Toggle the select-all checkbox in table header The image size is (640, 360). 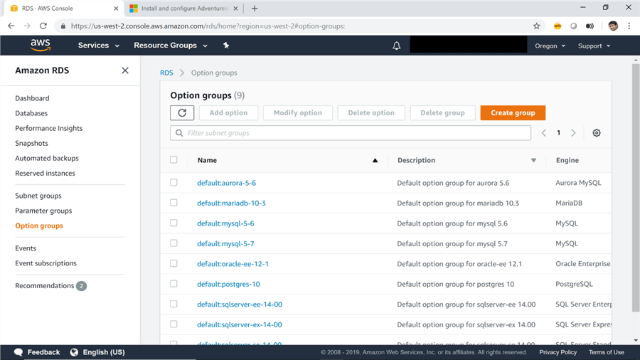coord(174,160)
